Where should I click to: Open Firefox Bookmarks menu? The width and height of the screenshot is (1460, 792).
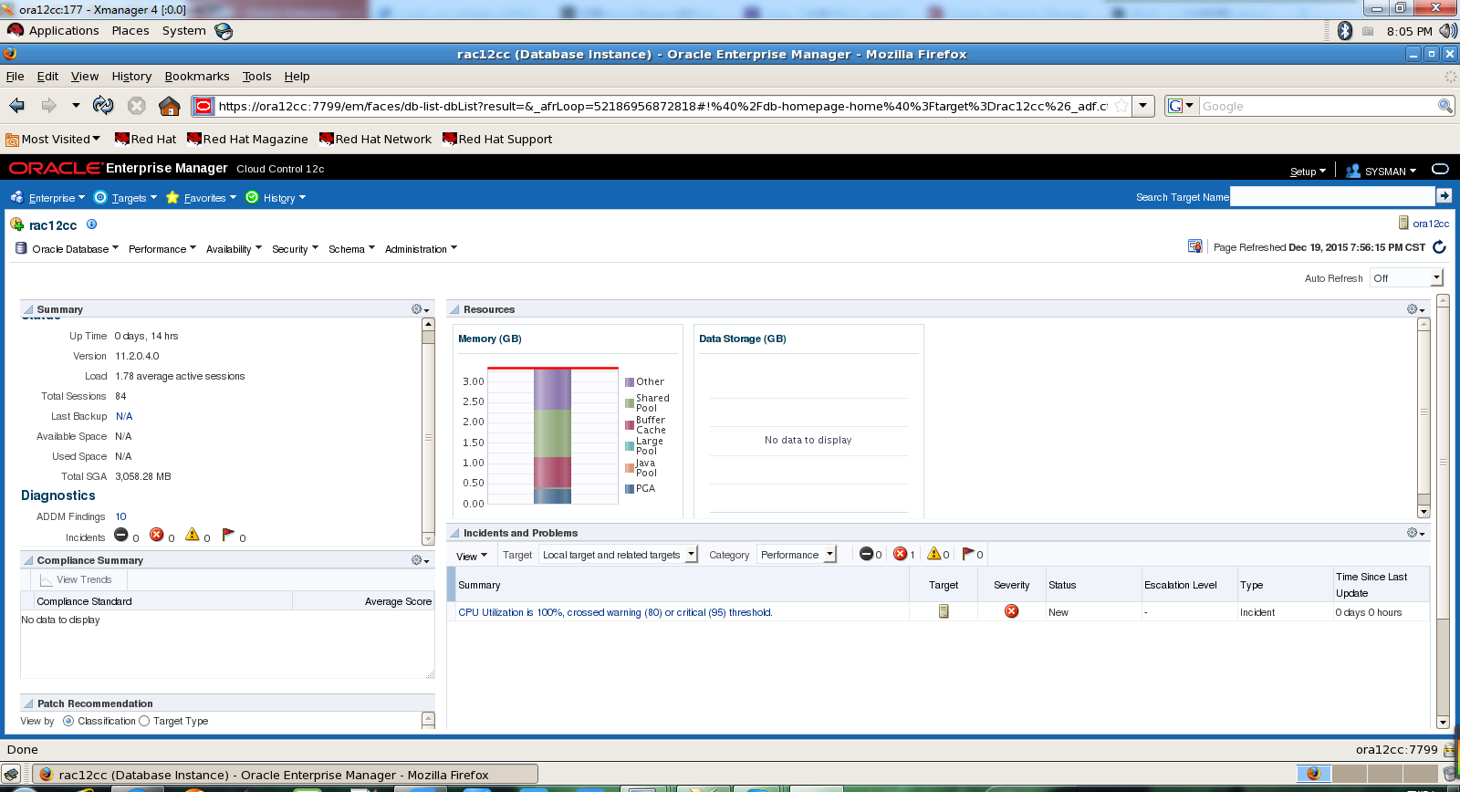coord(197,77)
